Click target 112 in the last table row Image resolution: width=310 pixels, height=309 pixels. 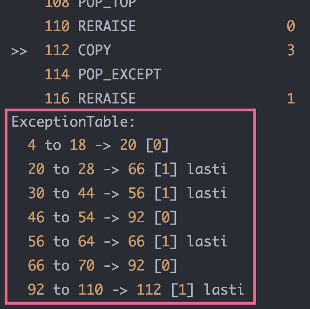click(149, 290)
